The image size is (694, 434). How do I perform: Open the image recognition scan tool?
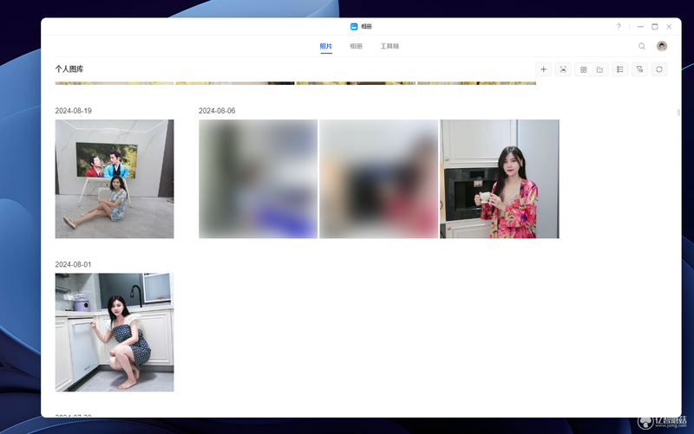pos(563,69)
